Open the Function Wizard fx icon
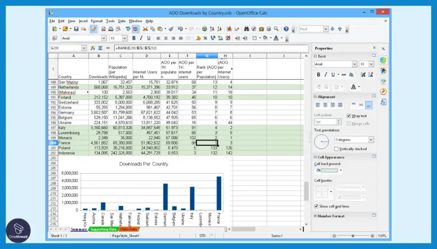This screenshot has width=437, height=249. point(93,48)
